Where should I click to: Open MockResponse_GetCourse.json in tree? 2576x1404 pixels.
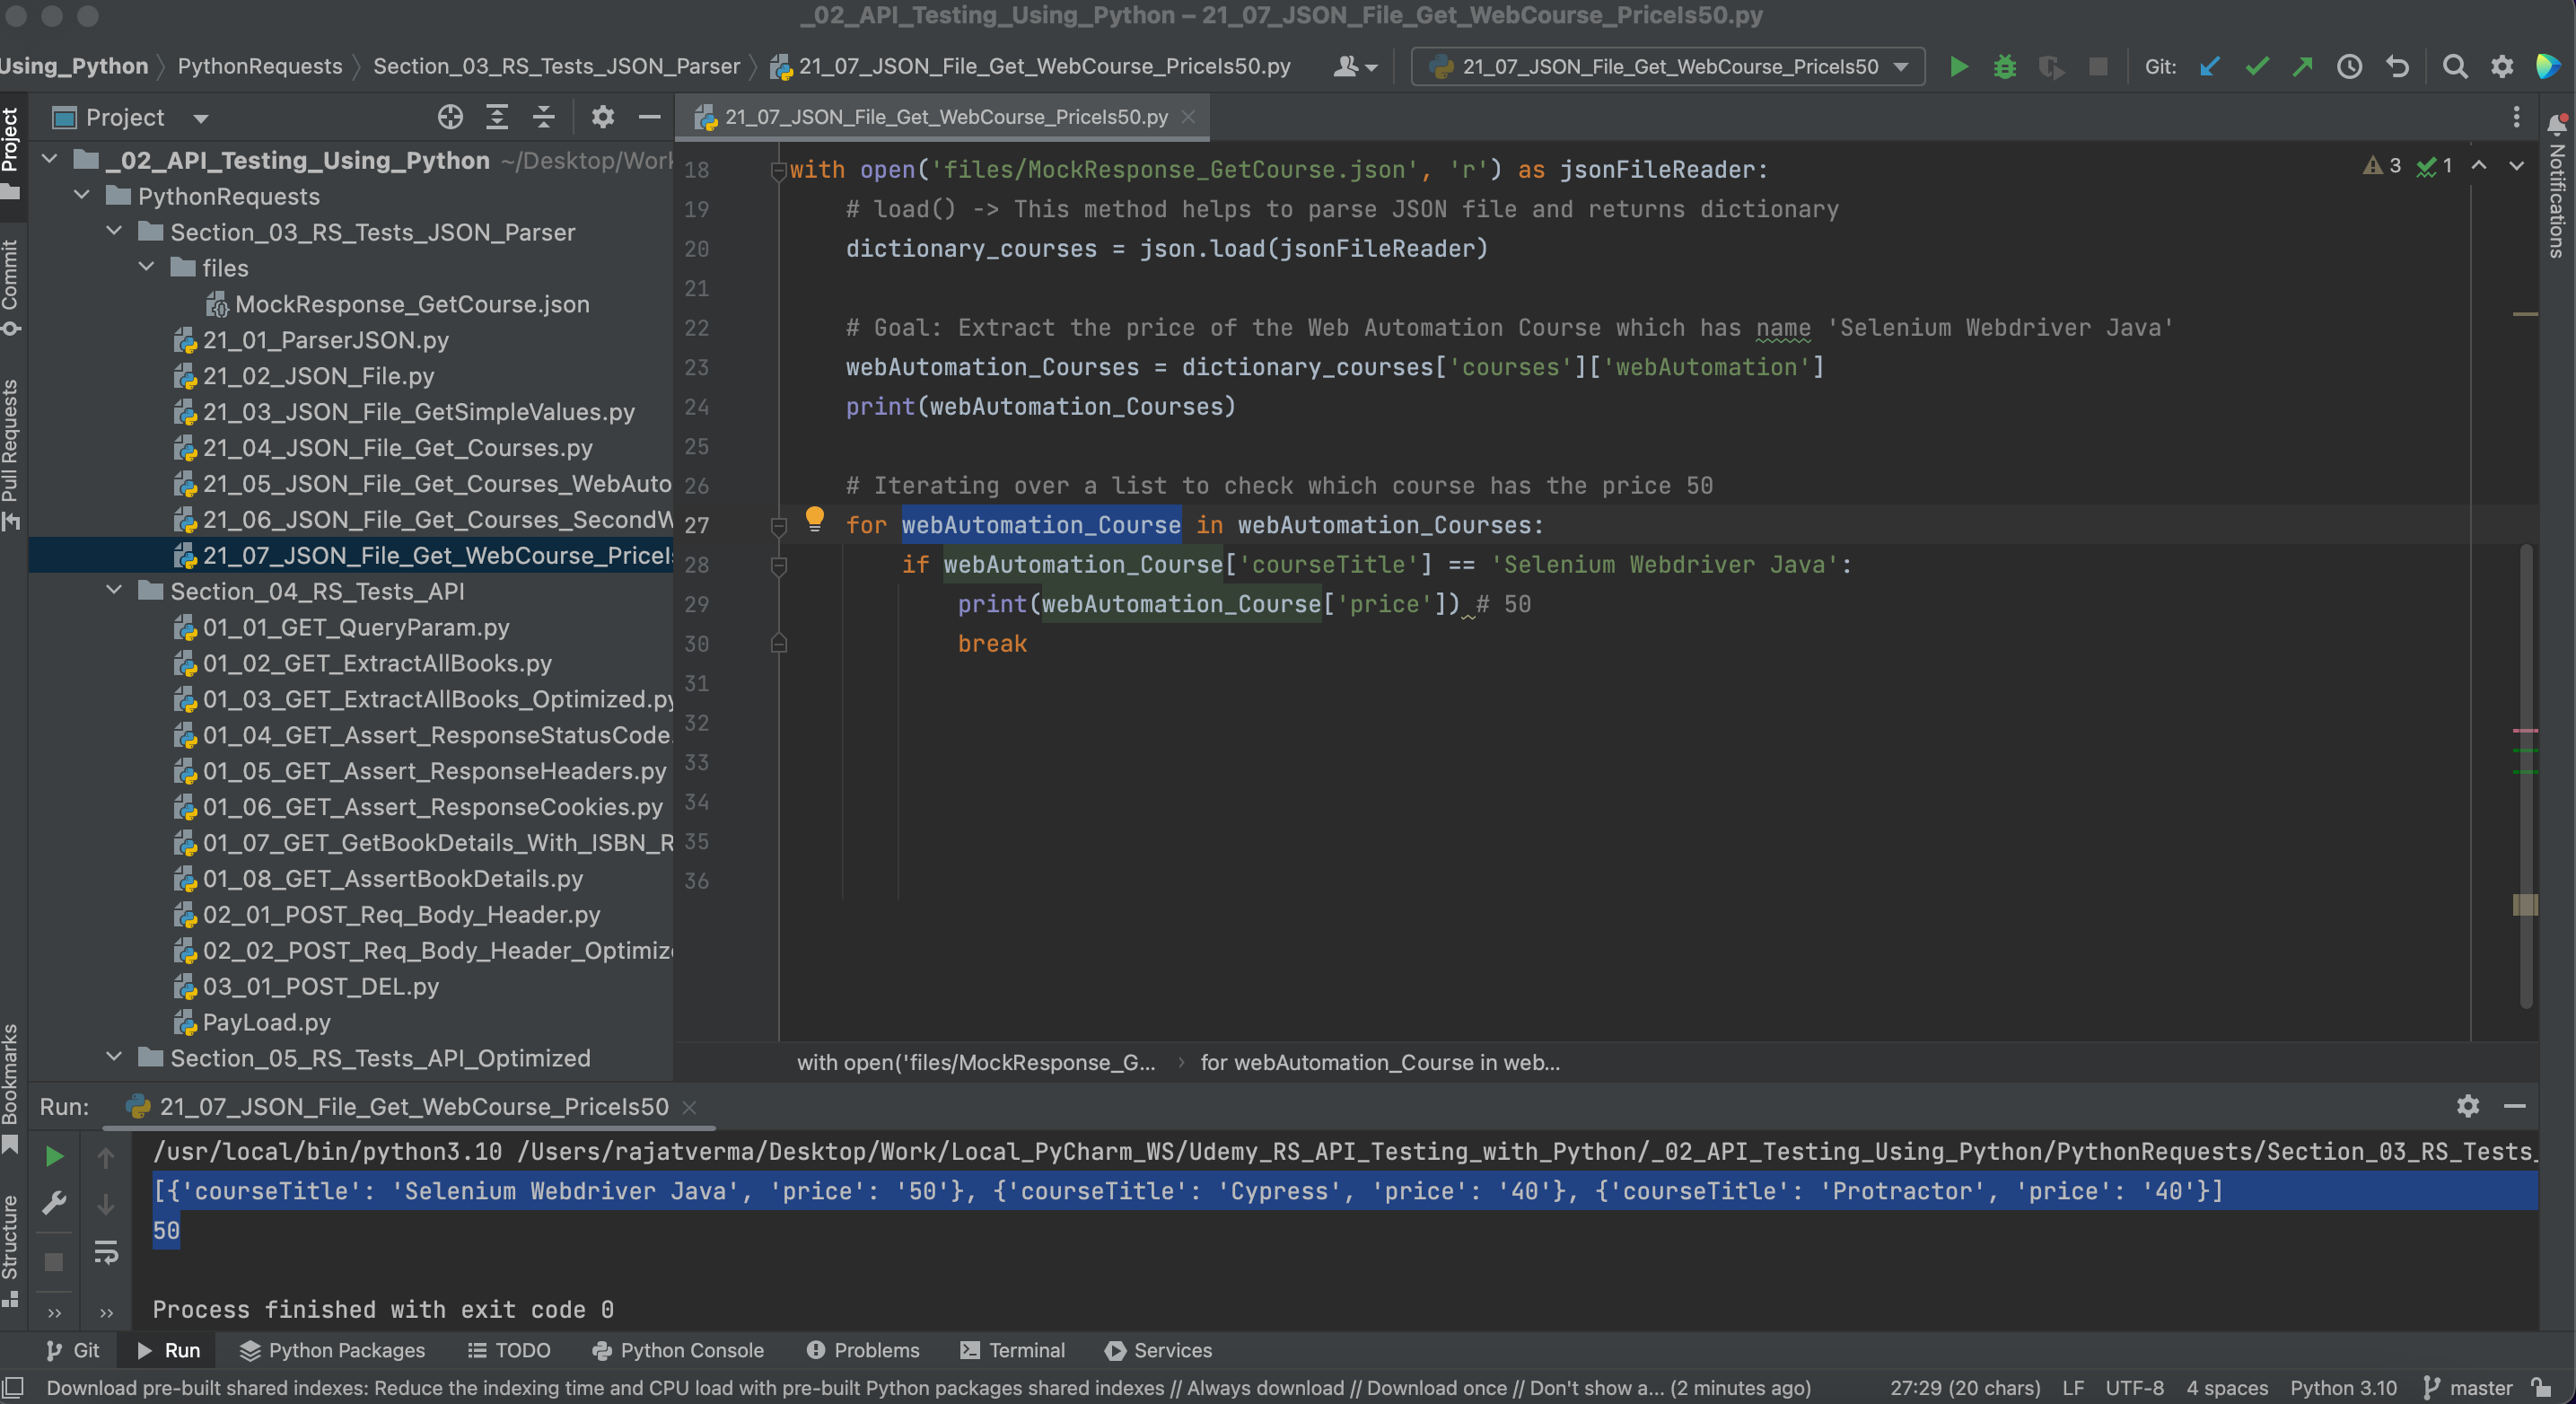tap(412, 303)
